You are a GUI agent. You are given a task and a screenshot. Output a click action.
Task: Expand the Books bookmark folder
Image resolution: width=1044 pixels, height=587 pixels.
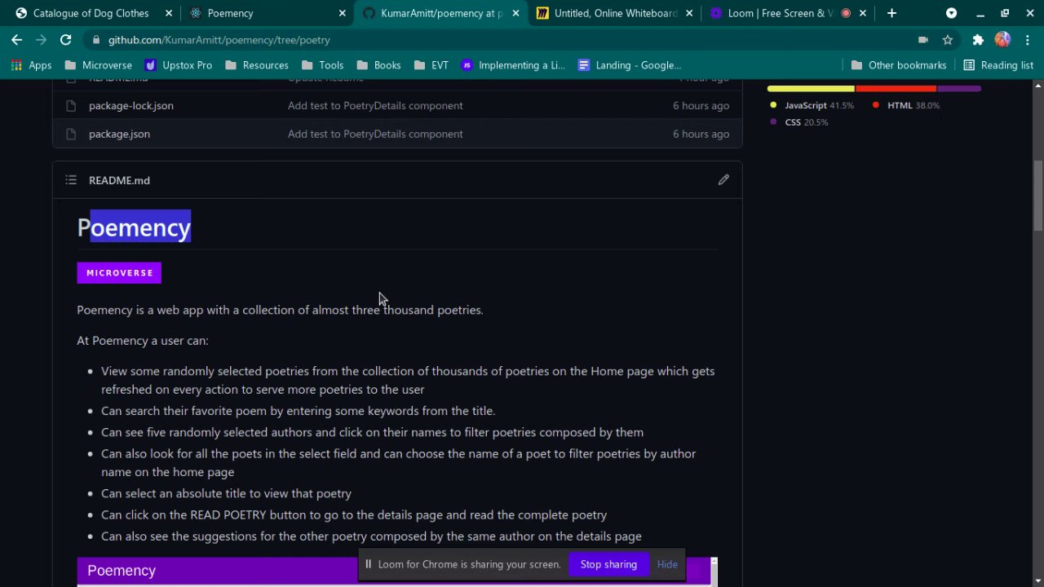click(x=378, y=65)
